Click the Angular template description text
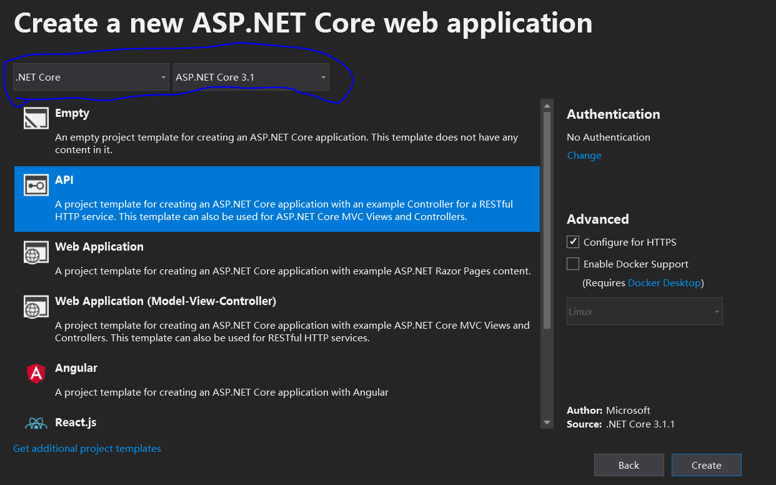This screenshot has width=776, height=485. [x=222, y=392]
